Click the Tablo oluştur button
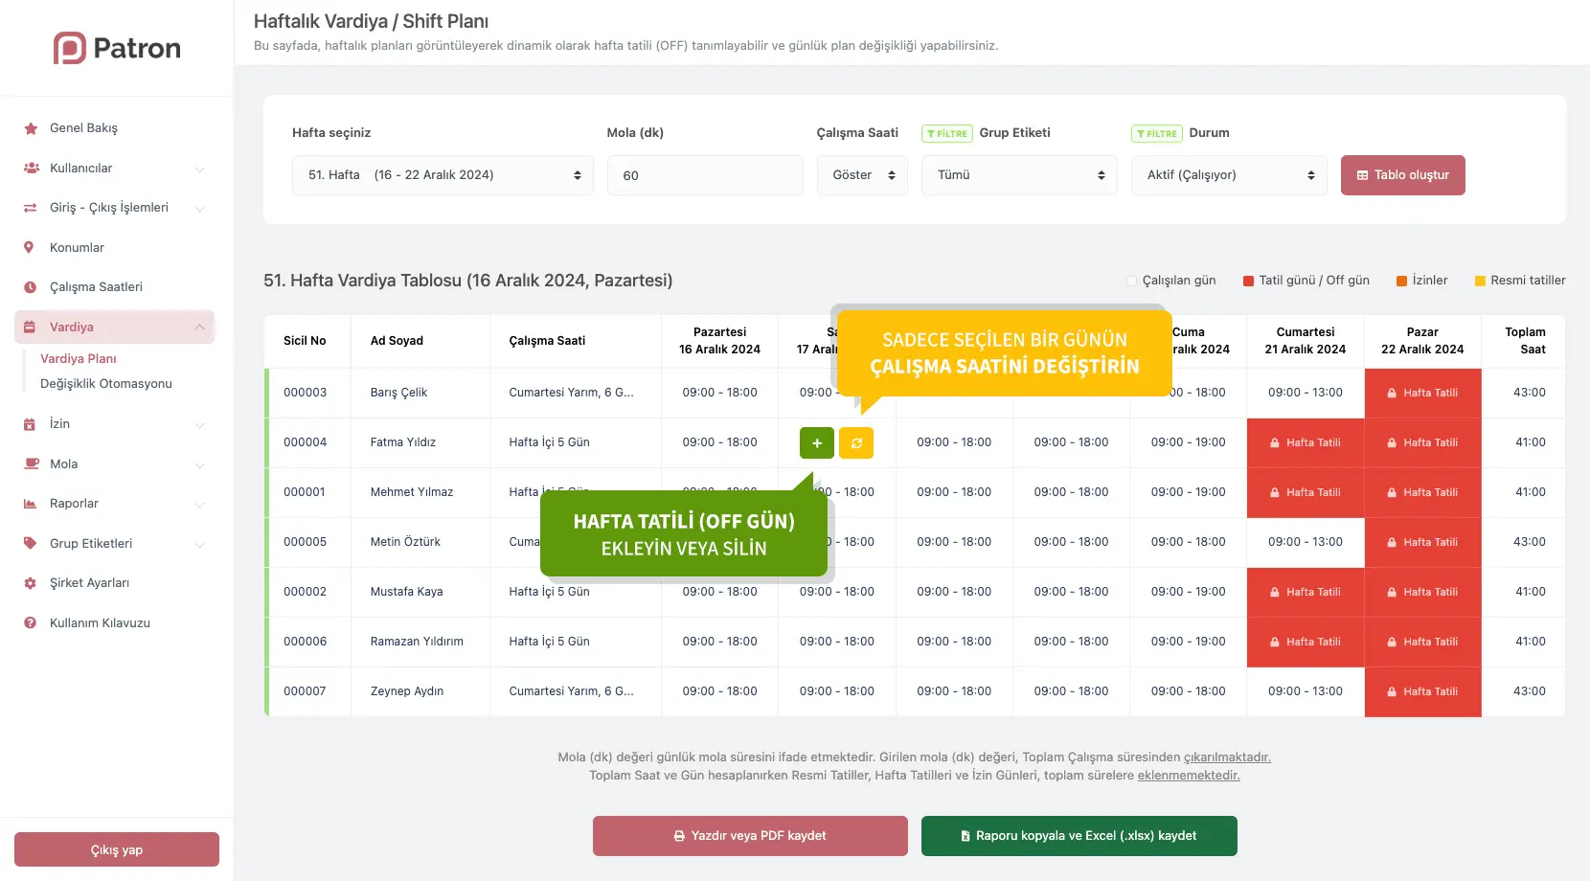 click(x=1402, y=175)
